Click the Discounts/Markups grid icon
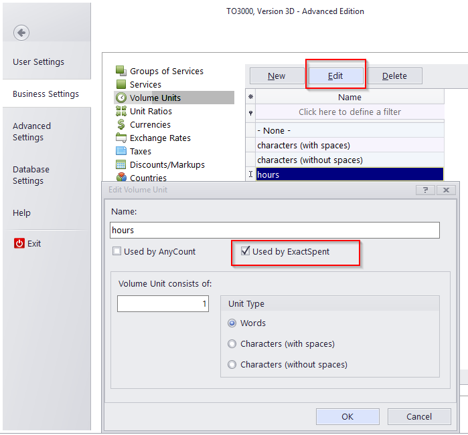 pos(121,164)
